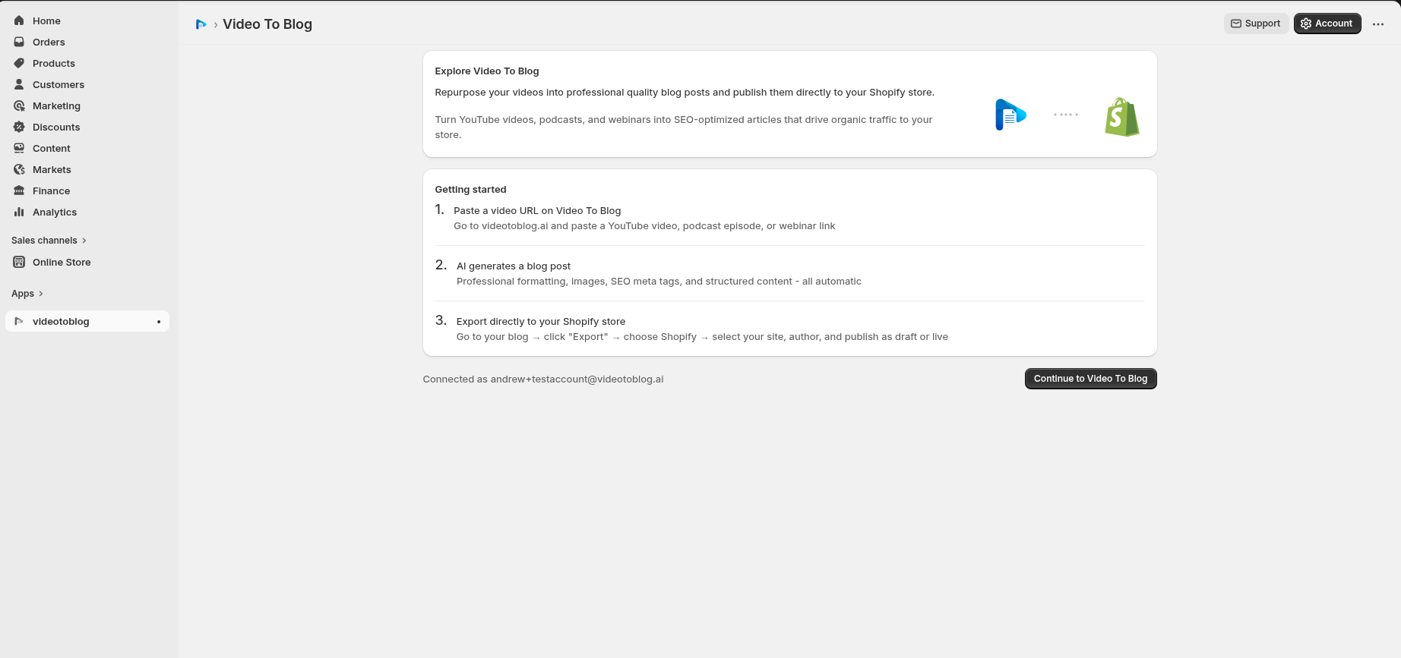Click the Finance bank icon
1401x658 pixels.
tap(19, 190)
